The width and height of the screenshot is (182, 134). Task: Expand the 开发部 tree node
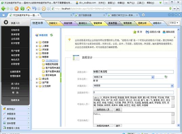pyautogui.click(x=37, y=50)
